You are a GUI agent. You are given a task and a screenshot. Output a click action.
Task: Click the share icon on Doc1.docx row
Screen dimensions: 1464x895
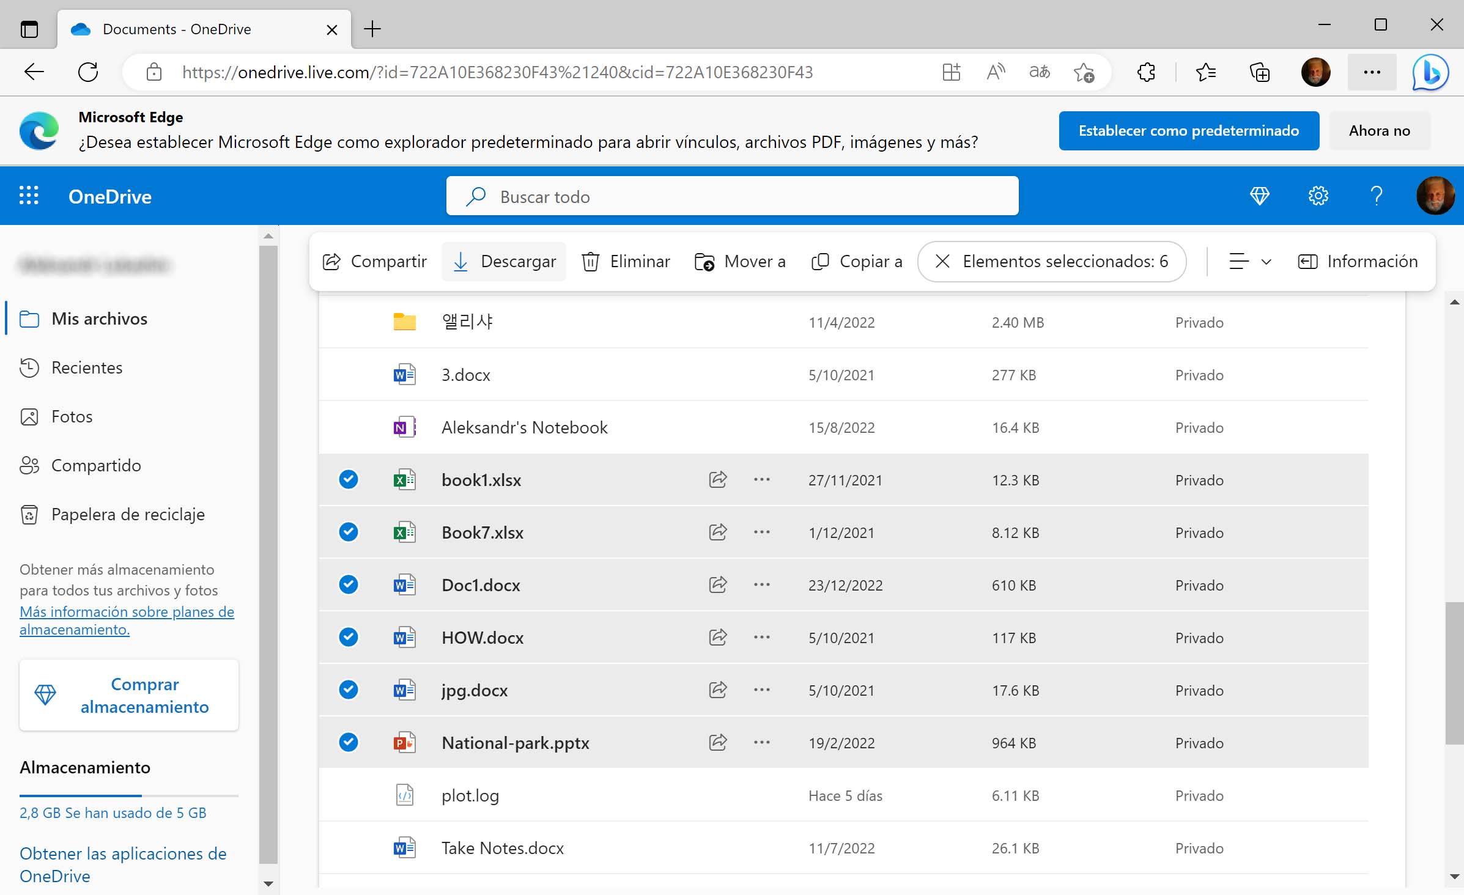pos(718,585)
